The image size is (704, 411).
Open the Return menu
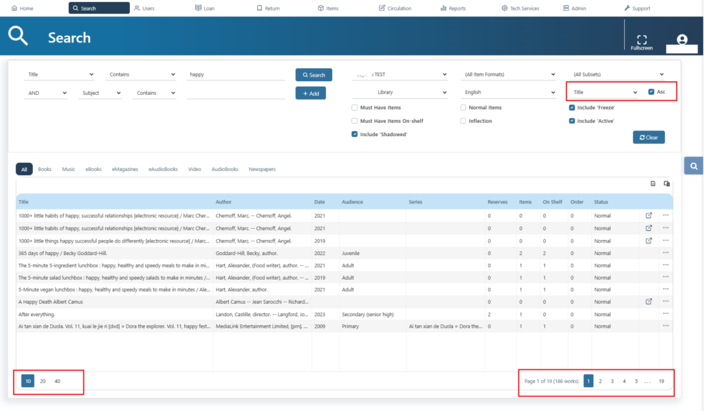point(268,8)
